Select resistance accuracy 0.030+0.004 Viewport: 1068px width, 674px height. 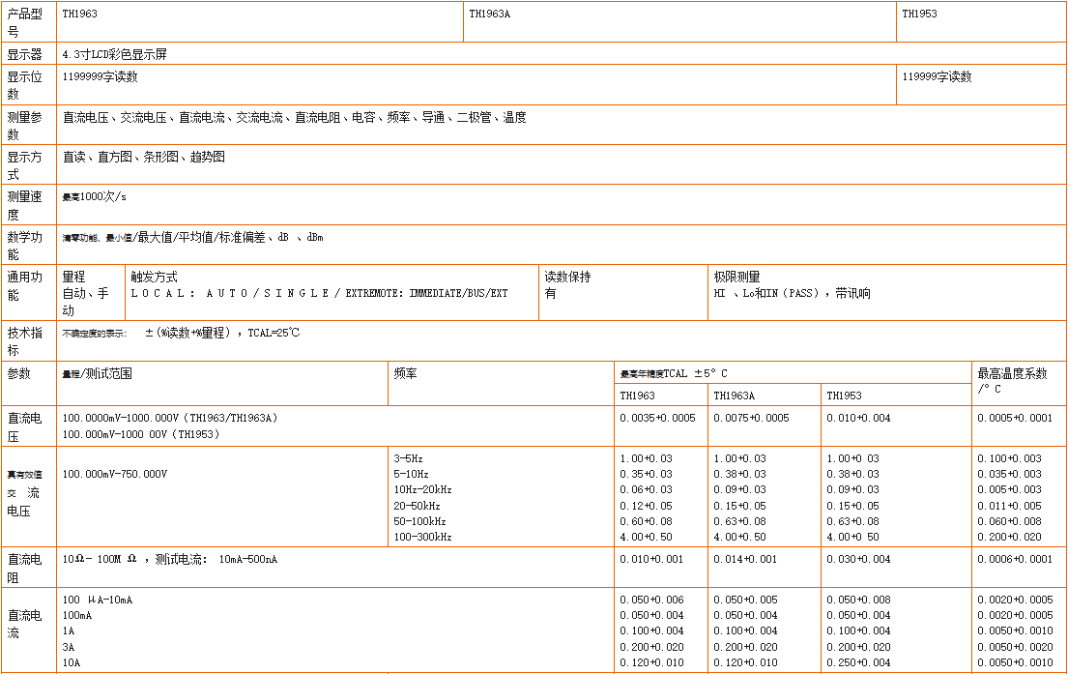(859, 560)
